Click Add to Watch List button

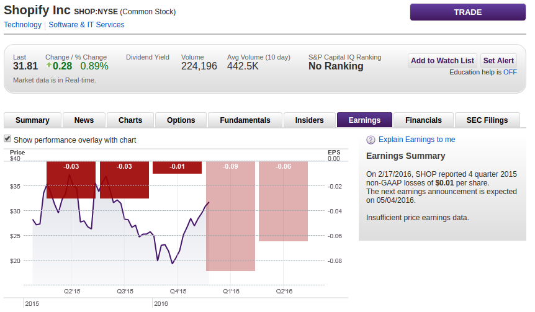[442, 61]
